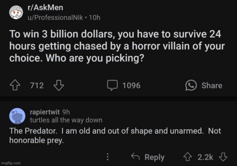Click the reply arrow icon
The height and width of the screenshot is (166, 237).
click(135, 156)
